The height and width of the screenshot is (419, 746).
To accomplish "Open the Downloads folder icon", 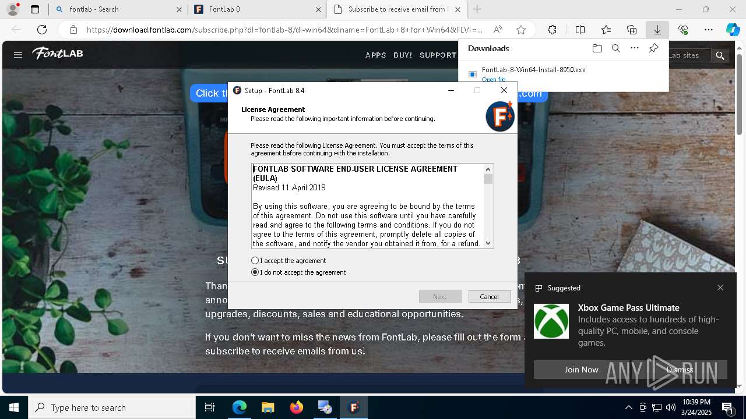I will pyautogui.click(x=597, y=48).
